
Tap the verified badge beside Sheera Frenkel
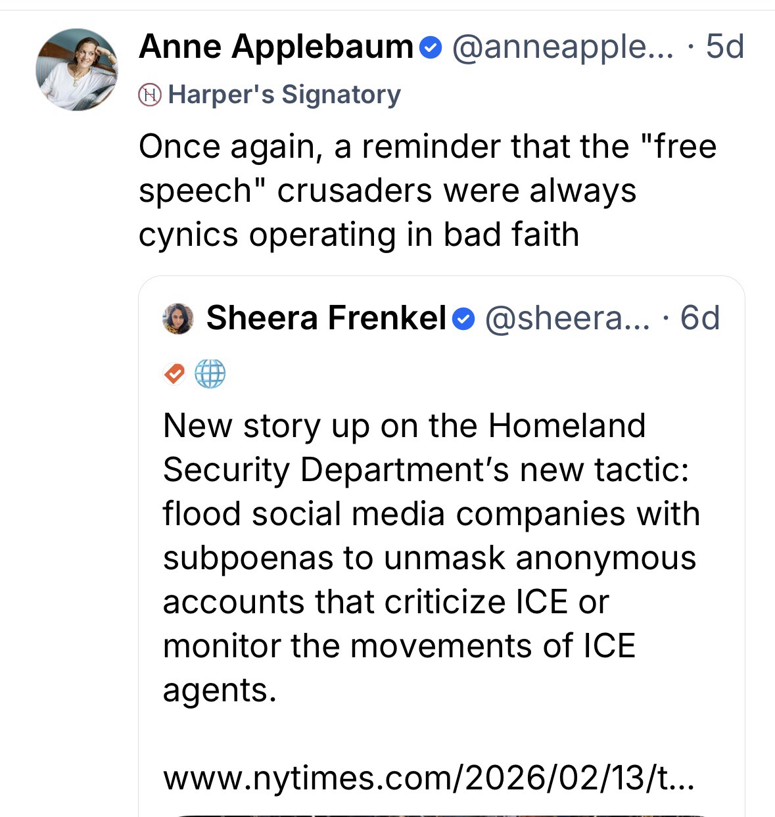pyautogui.click(x=465, y=319)
